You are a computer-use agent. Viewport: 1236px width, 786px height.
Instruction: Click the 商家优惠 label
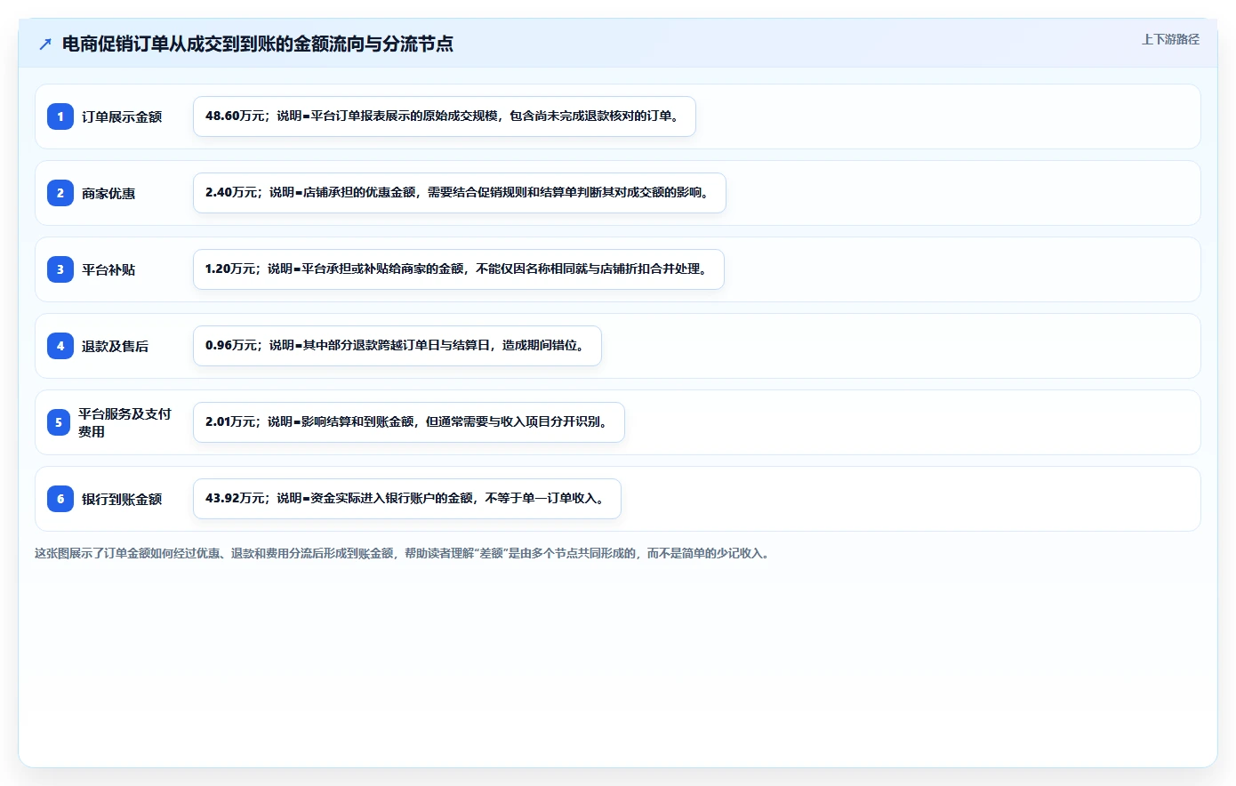pyautogui.click(x=108, y=193)
